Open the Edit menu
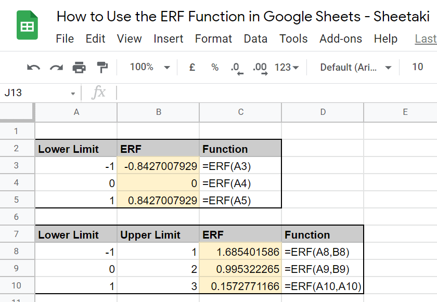The width and height of the screenshot is (437, 302). tap(95, 38)
